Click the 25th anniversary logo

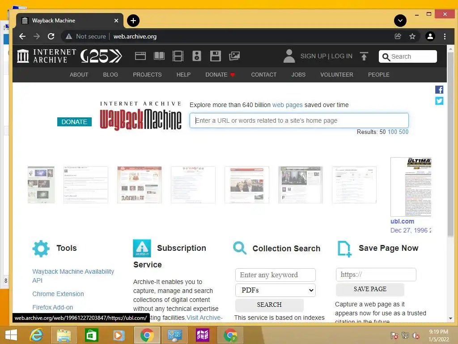101,56
